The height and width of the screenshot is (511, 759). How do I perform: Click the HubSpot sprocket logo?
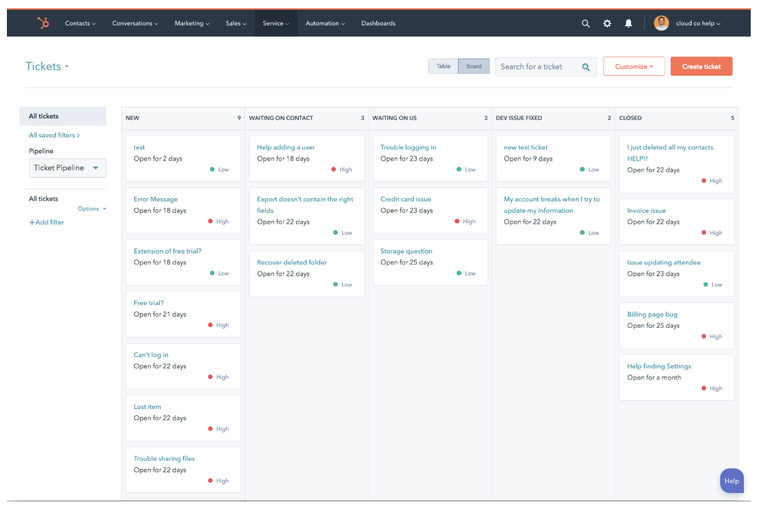[43, 23]
